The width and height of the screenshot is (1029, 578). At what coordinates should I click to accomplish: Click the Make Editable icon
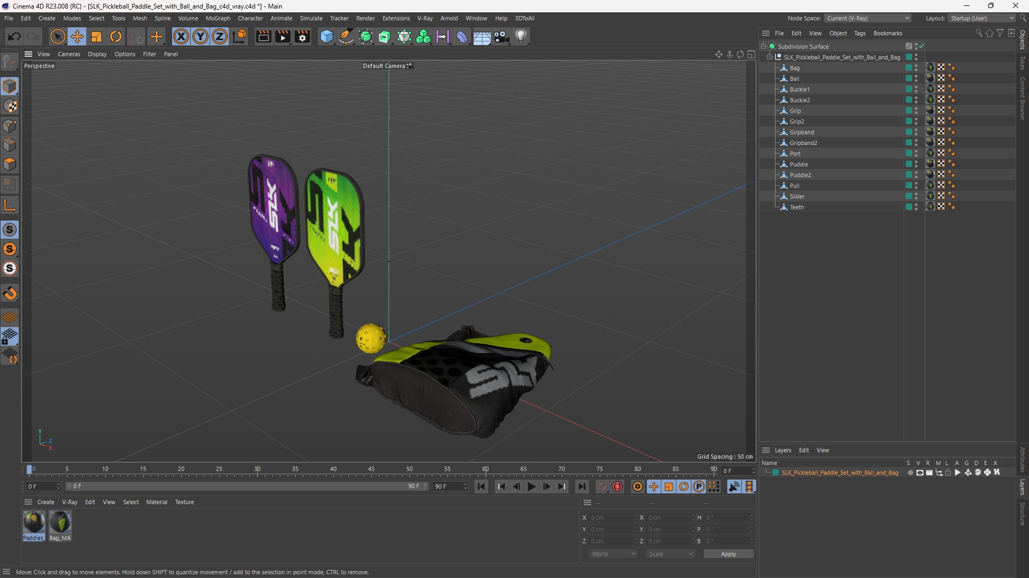[x=10, y=63]
